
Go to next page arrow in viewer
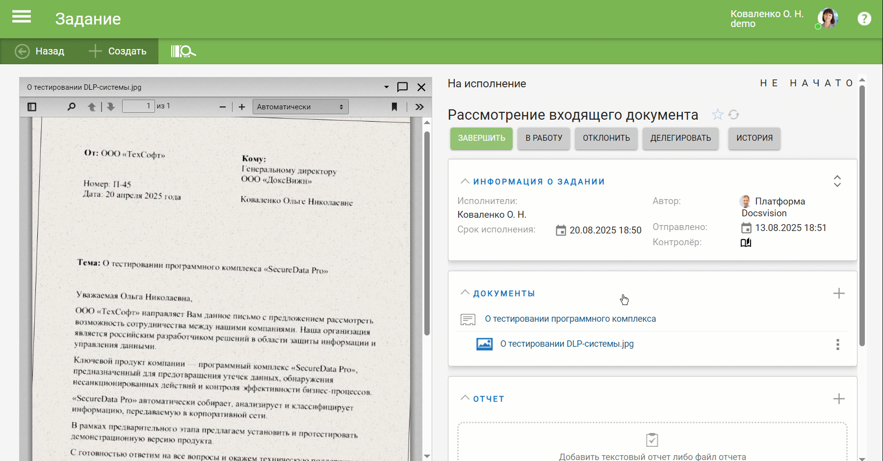pos(111,107)
